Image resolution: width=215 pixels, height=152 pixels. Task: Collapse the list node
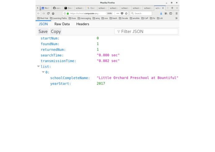pos(38,66)
